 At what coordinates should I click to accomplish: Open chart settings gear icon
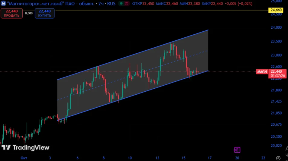click(x=278, y=158)
